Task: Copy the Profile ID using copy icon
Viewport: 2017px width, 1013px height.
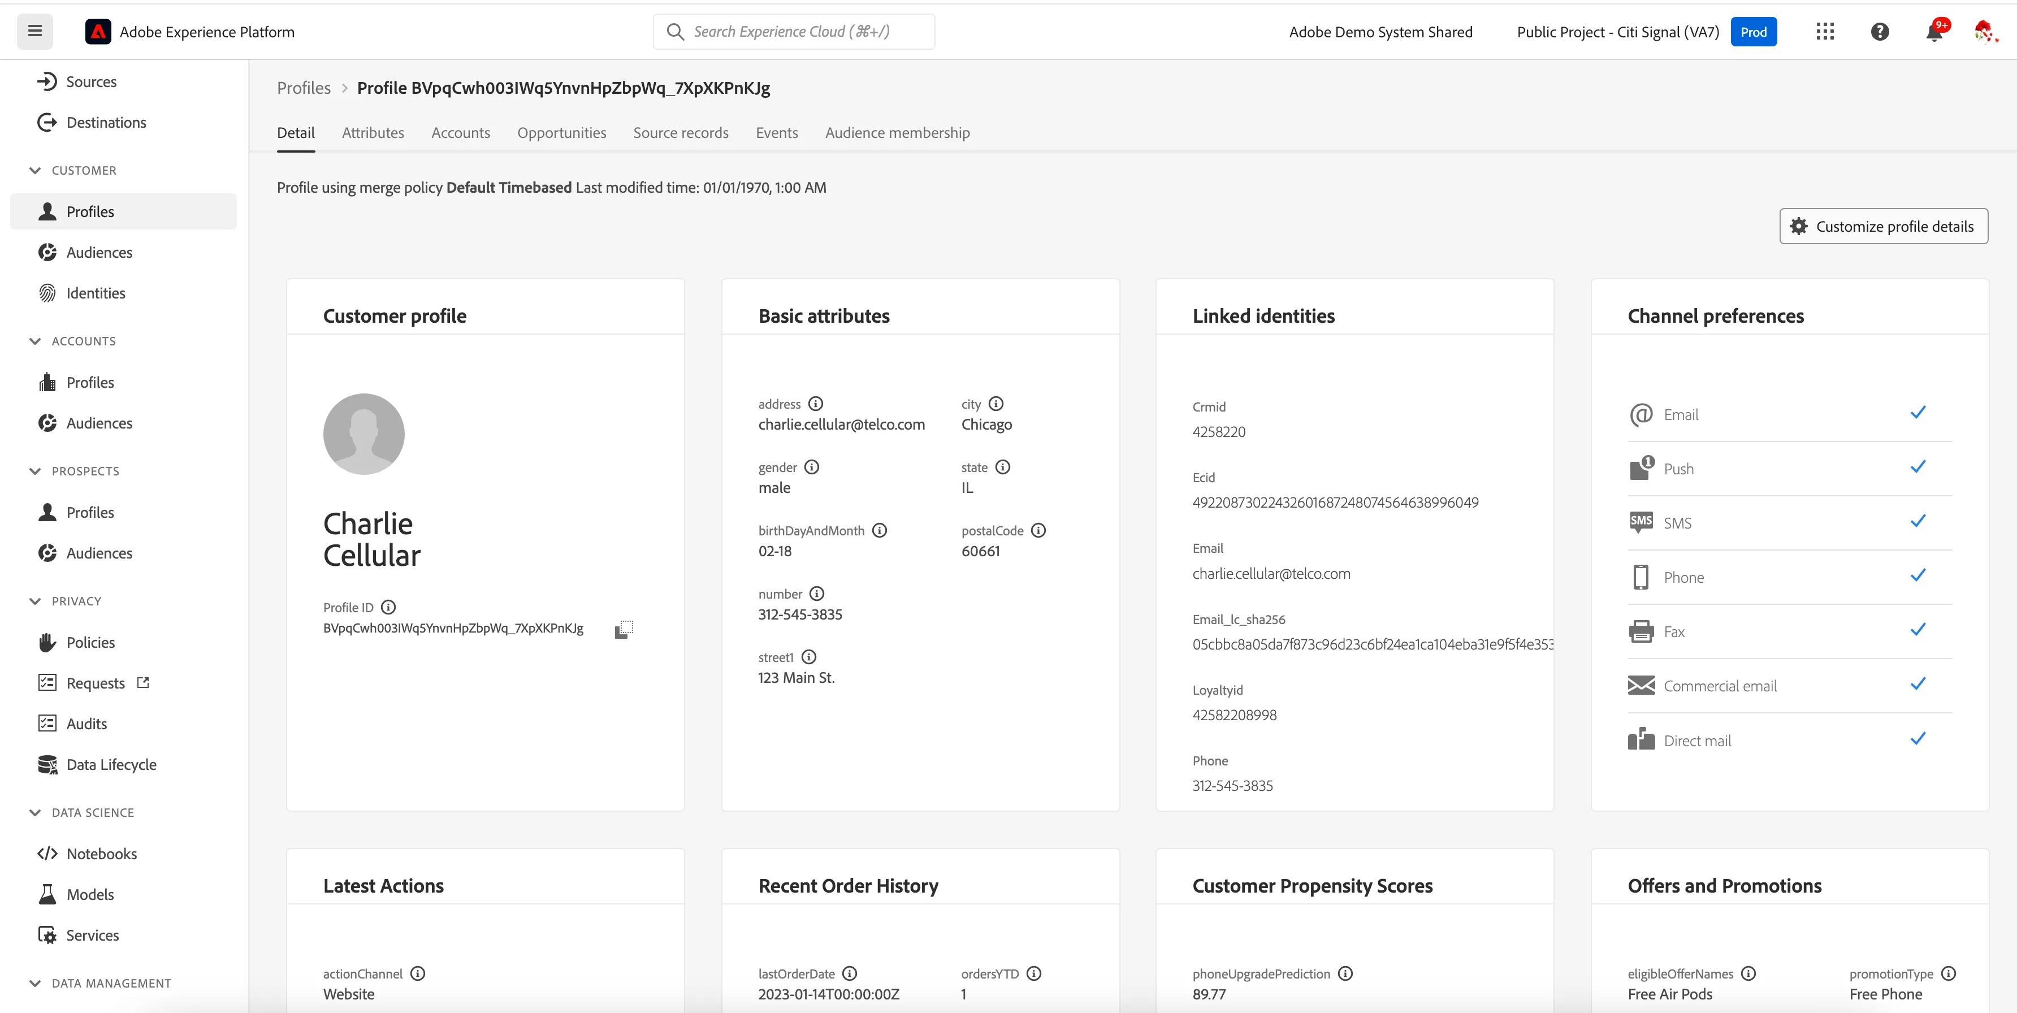Action: click(624, 629)
